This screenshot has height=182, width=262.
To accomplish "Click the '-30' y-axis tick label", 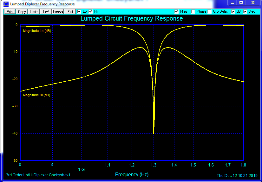I will [x=15, y=106].
